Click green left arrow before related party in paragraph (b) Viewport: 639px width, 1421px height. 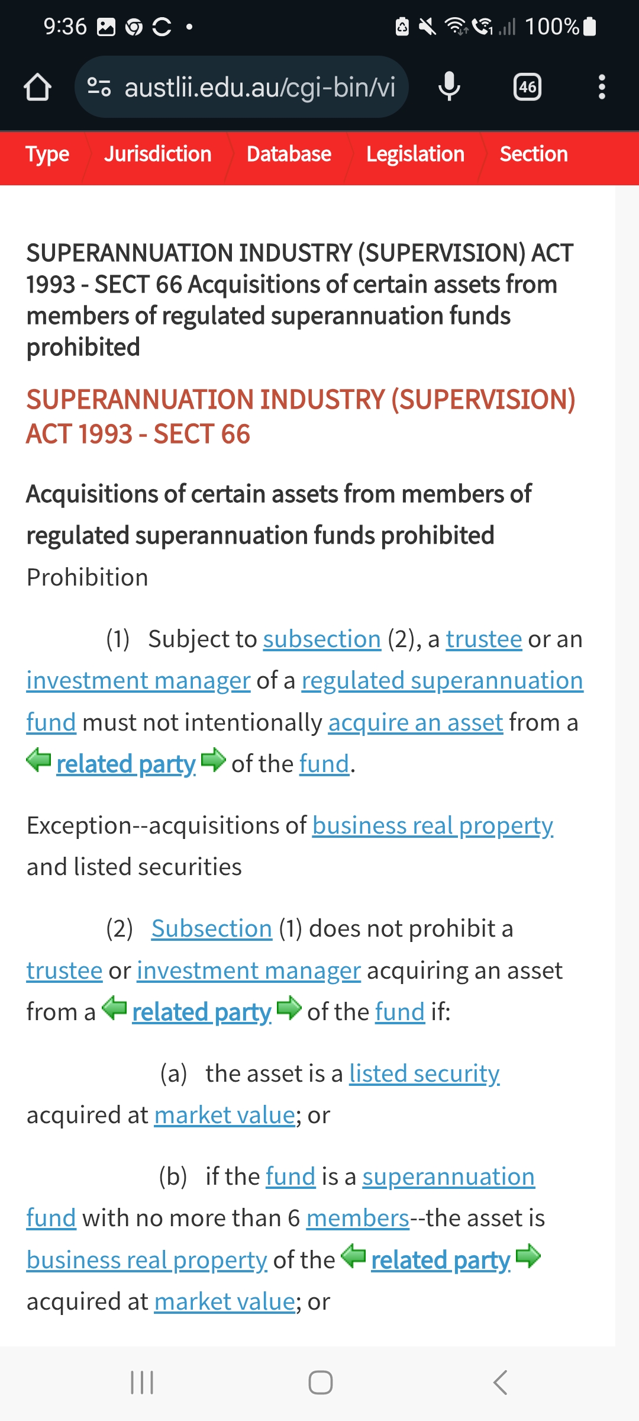pos(354,1256)
